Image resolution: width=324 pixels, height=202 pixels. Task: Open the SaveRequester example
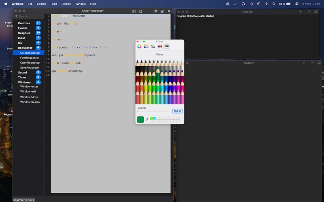click(x=30, y=67)
